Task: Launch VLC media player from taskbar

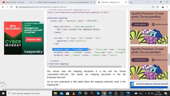Action: pos(74,93)
